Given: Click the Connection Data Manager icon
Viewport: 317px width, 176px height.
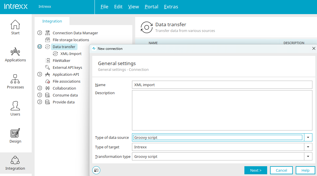Looking at the screenshot, I should tap(48, 33).
